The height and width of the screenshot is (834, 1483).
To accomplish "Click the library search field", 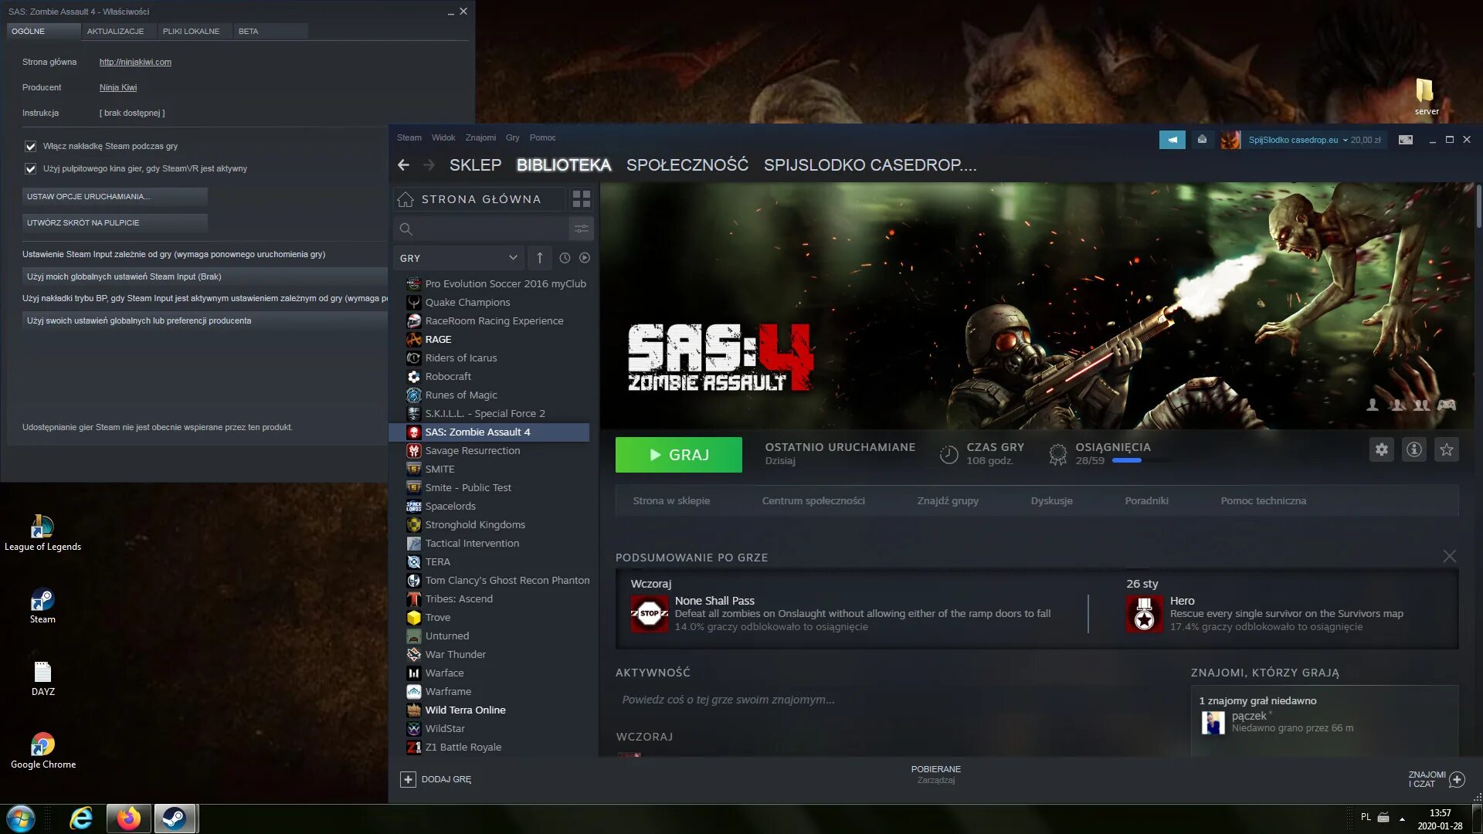I will tap(481, 229).
